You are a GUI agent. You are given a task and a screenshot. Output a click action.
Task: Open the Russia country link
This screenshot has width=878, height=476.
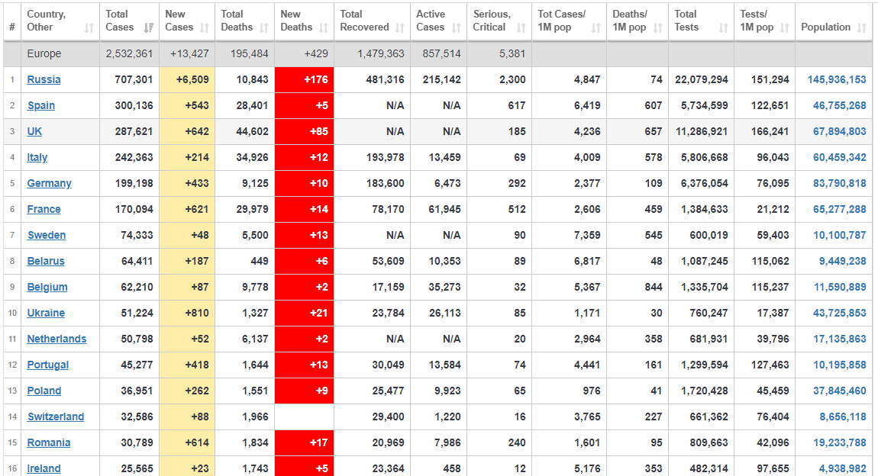pyautogui.click(x=44, y=79)
